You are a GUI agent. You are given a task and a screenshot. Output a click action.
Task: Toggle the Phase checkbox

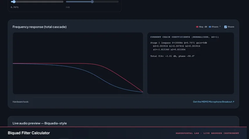225,27
